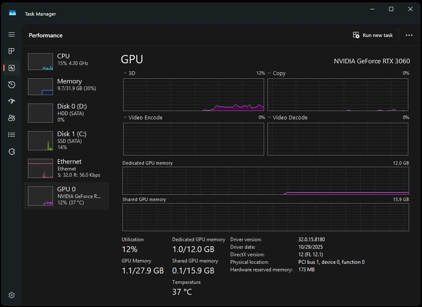Select the Performance page icon in the sidebar
Screen dimensions: 422x307
[x=11, y=68]
